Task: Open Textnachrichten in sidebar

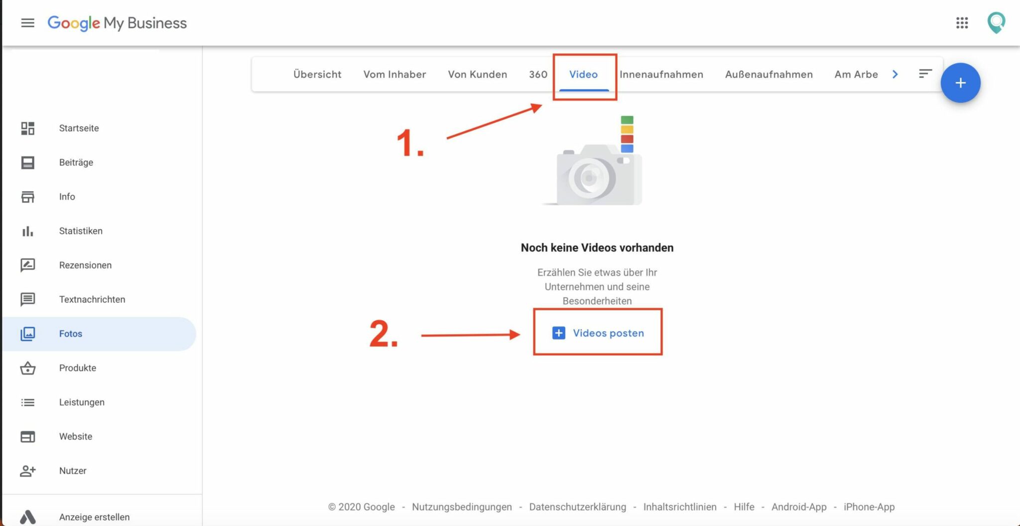Action: 92,299
